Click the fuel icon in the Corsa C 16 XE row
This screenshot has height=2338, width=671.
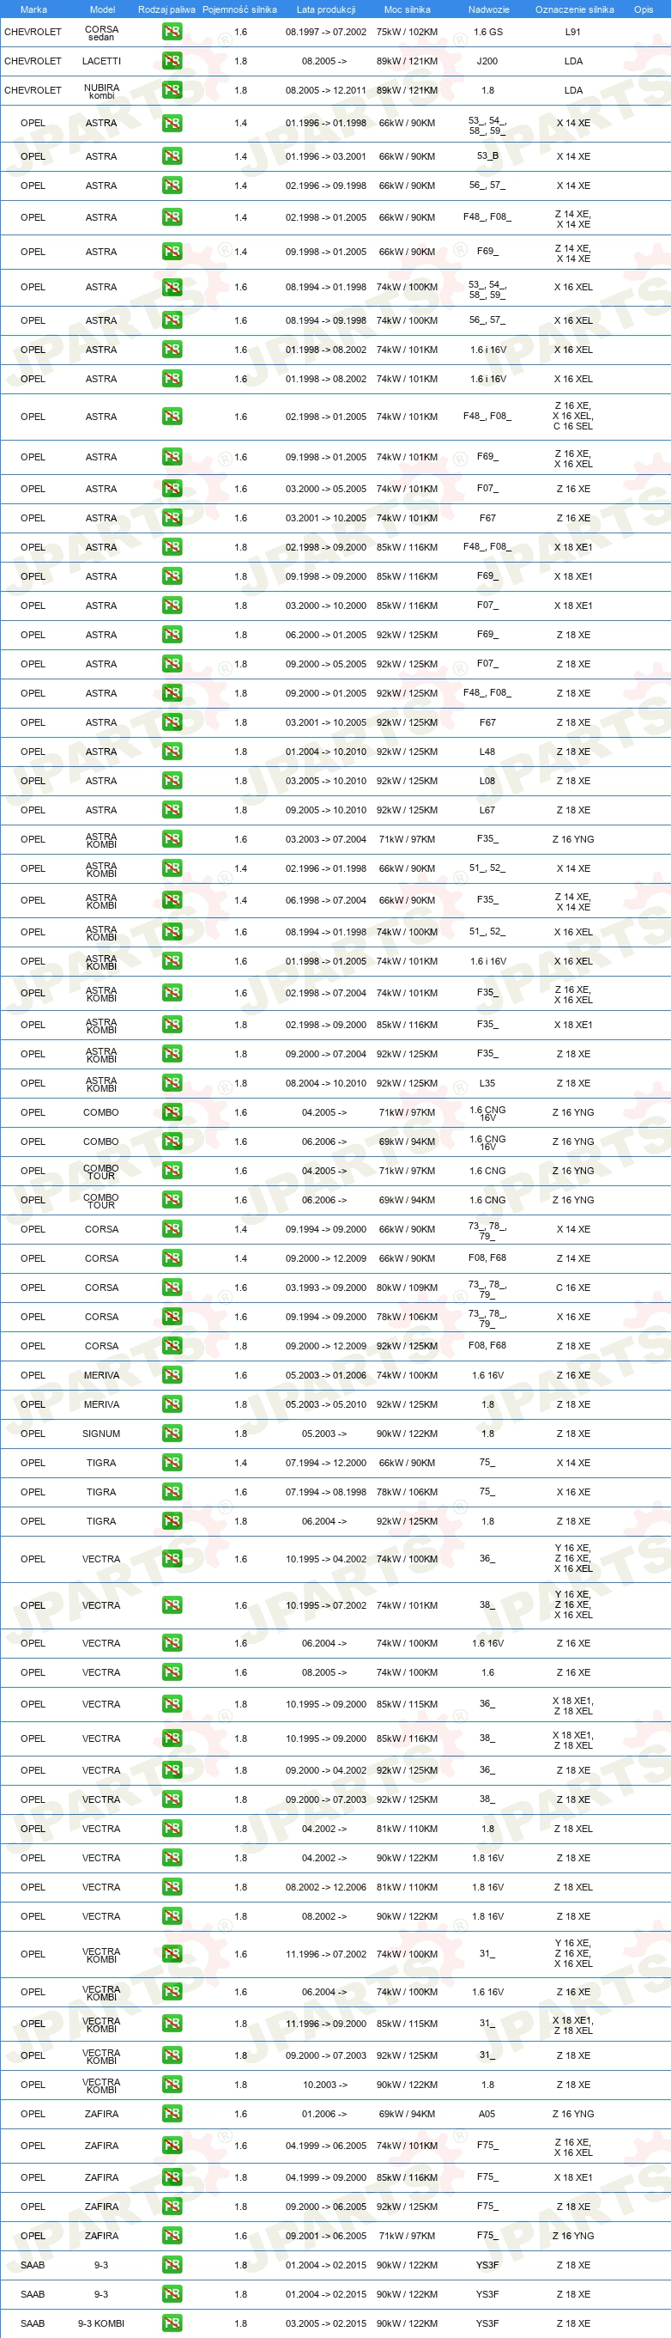pyautogui.click(x=172, y=1287)
